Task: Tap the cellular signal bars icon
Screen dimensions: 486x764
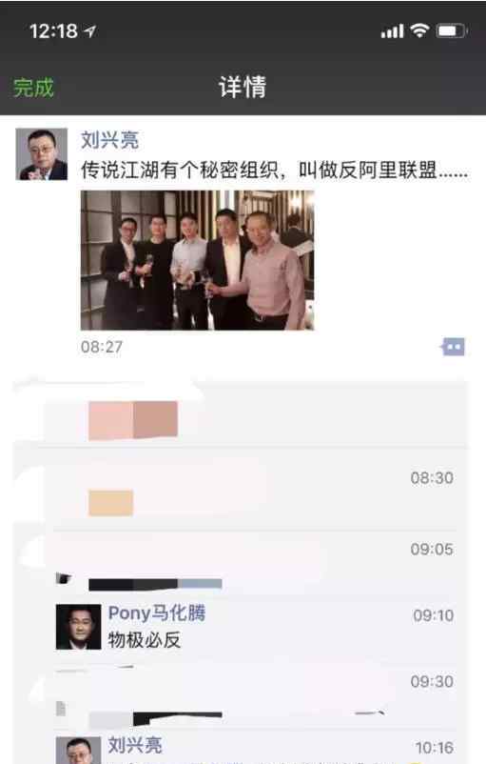Action: [392, 31]
